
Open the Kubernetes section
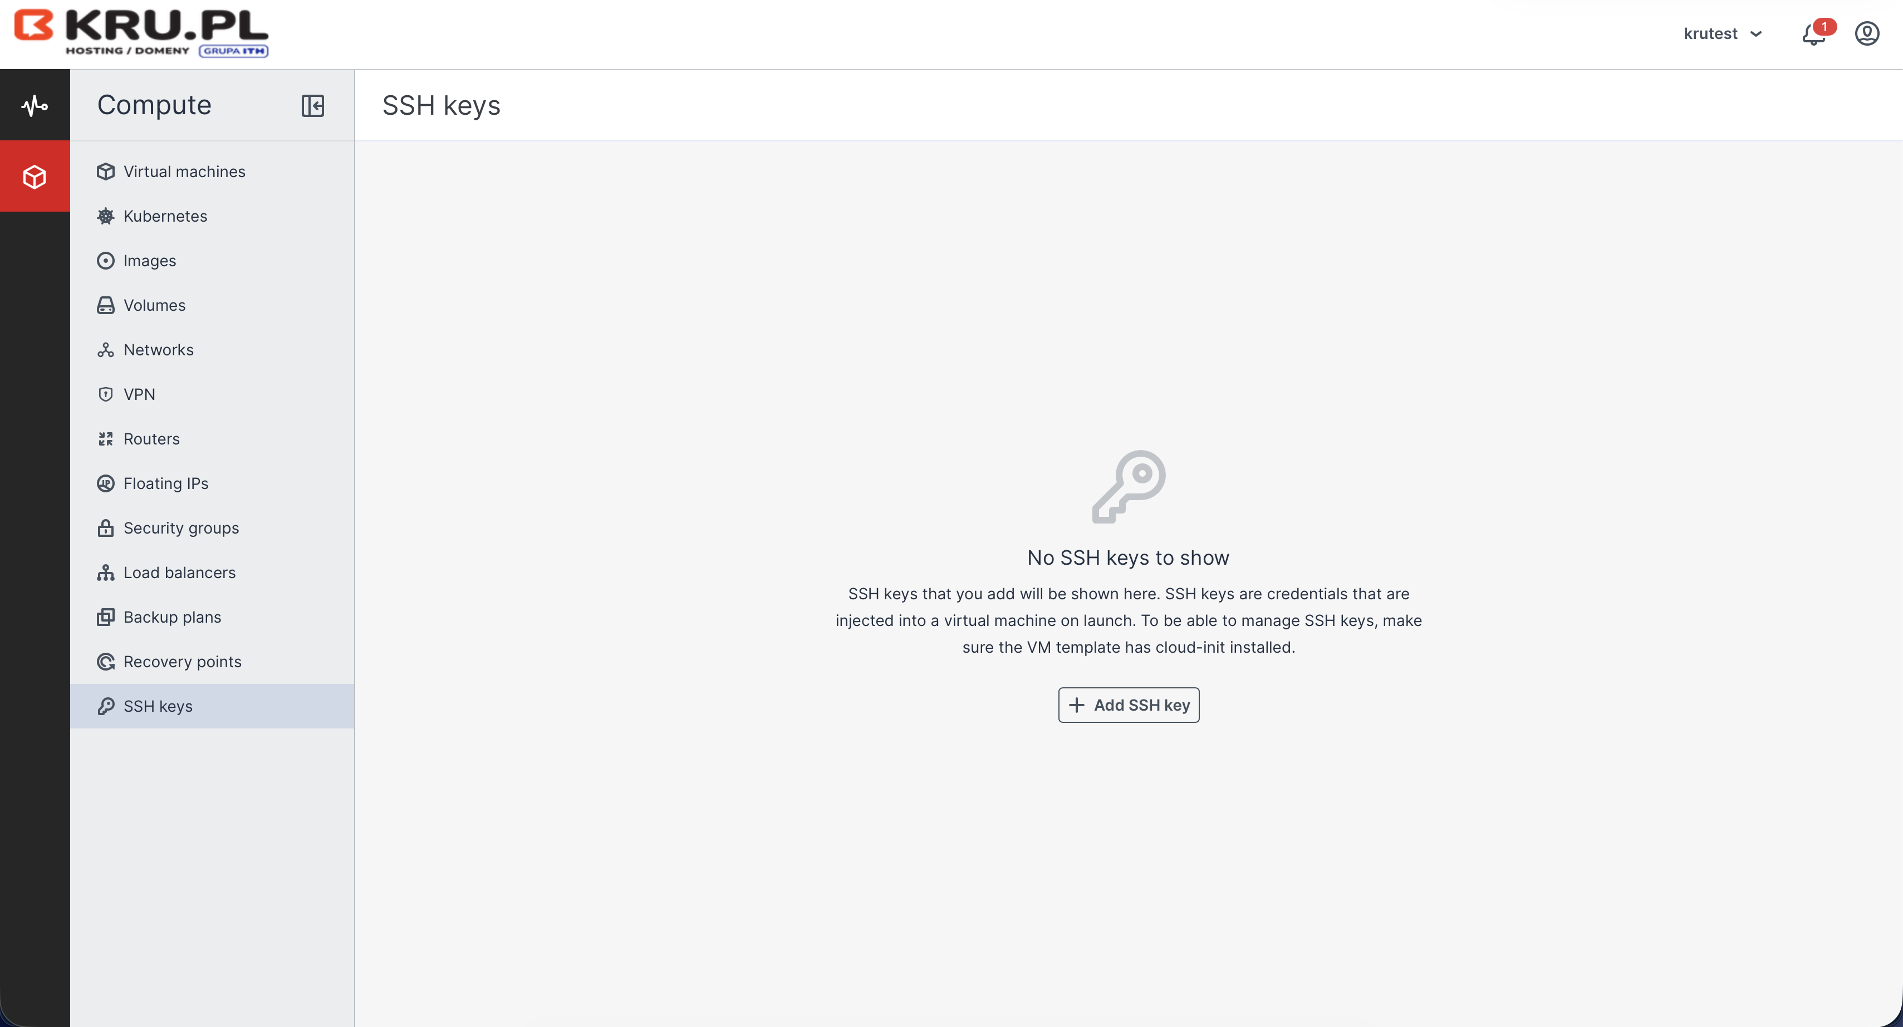[x=165, y=216]
